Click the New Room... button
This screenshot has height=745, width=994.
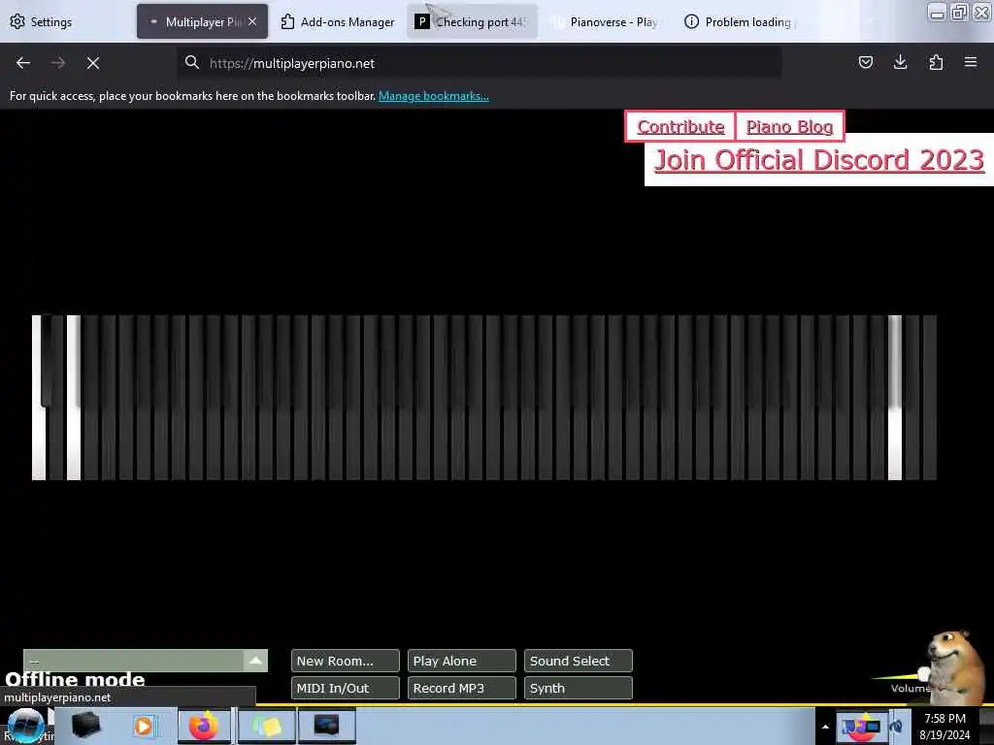[345, 660]
